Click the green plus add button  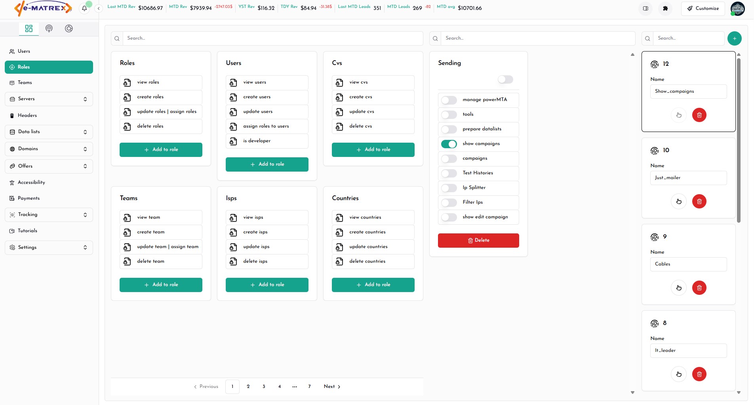click(734, 38)
